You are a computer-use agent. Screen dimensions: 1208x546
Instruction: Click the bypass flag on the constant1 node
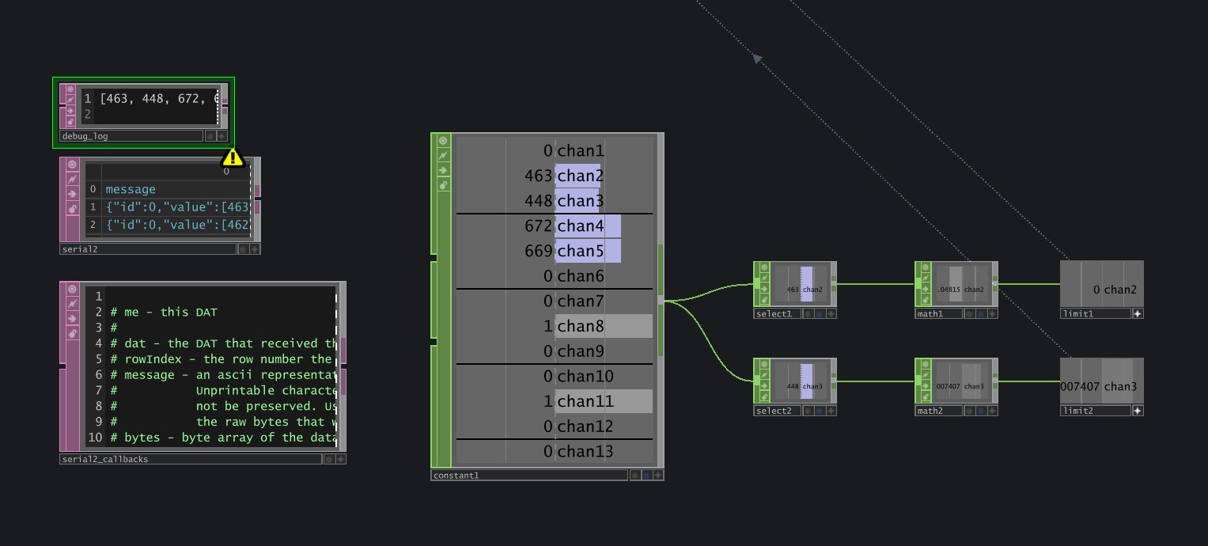(x=443, y=155)
